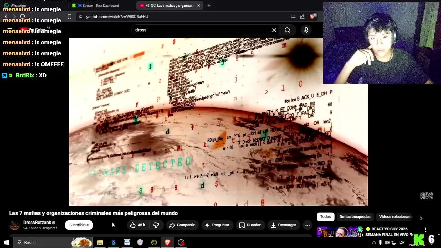
Task: Click the bookmark icon in the address bar
Action: [69, 17]
